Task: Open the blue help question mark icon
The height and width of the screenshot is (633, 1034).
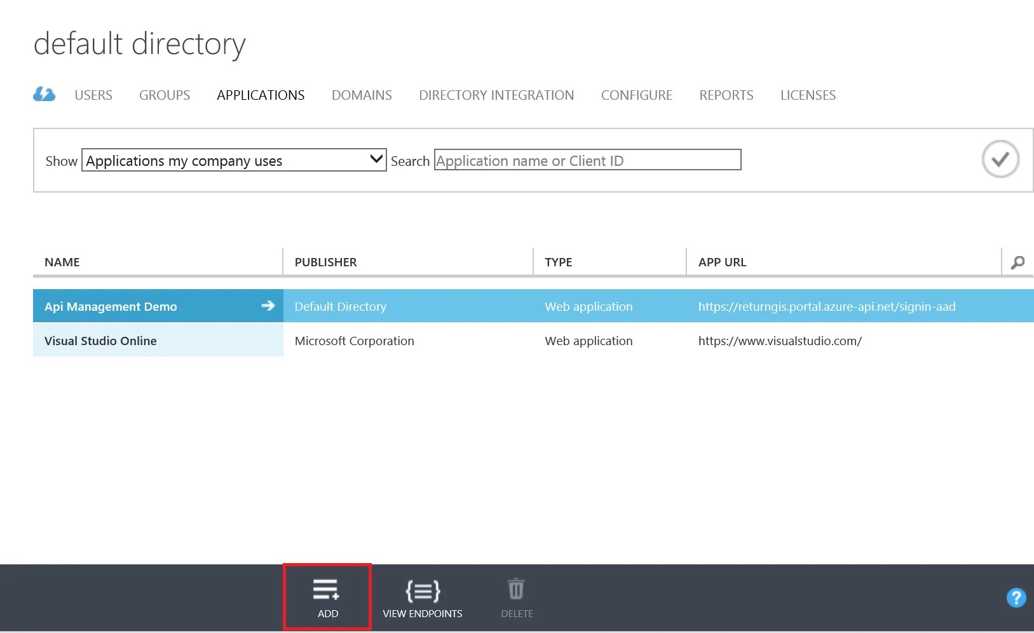Action: pos(1016,597)
